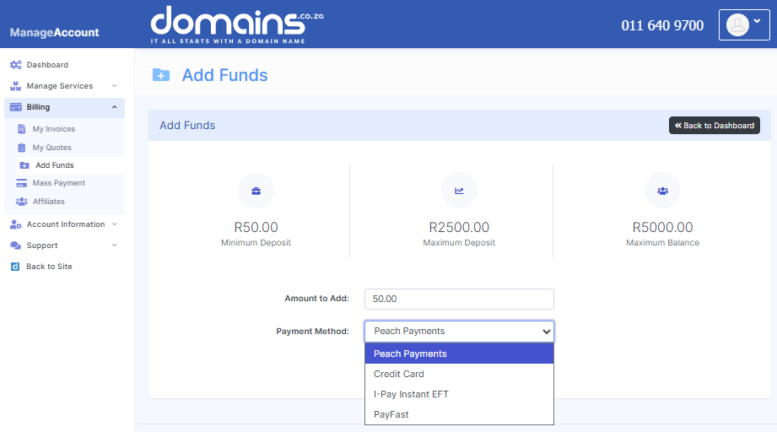Expand the Account Information submenu

coord(114,224)
